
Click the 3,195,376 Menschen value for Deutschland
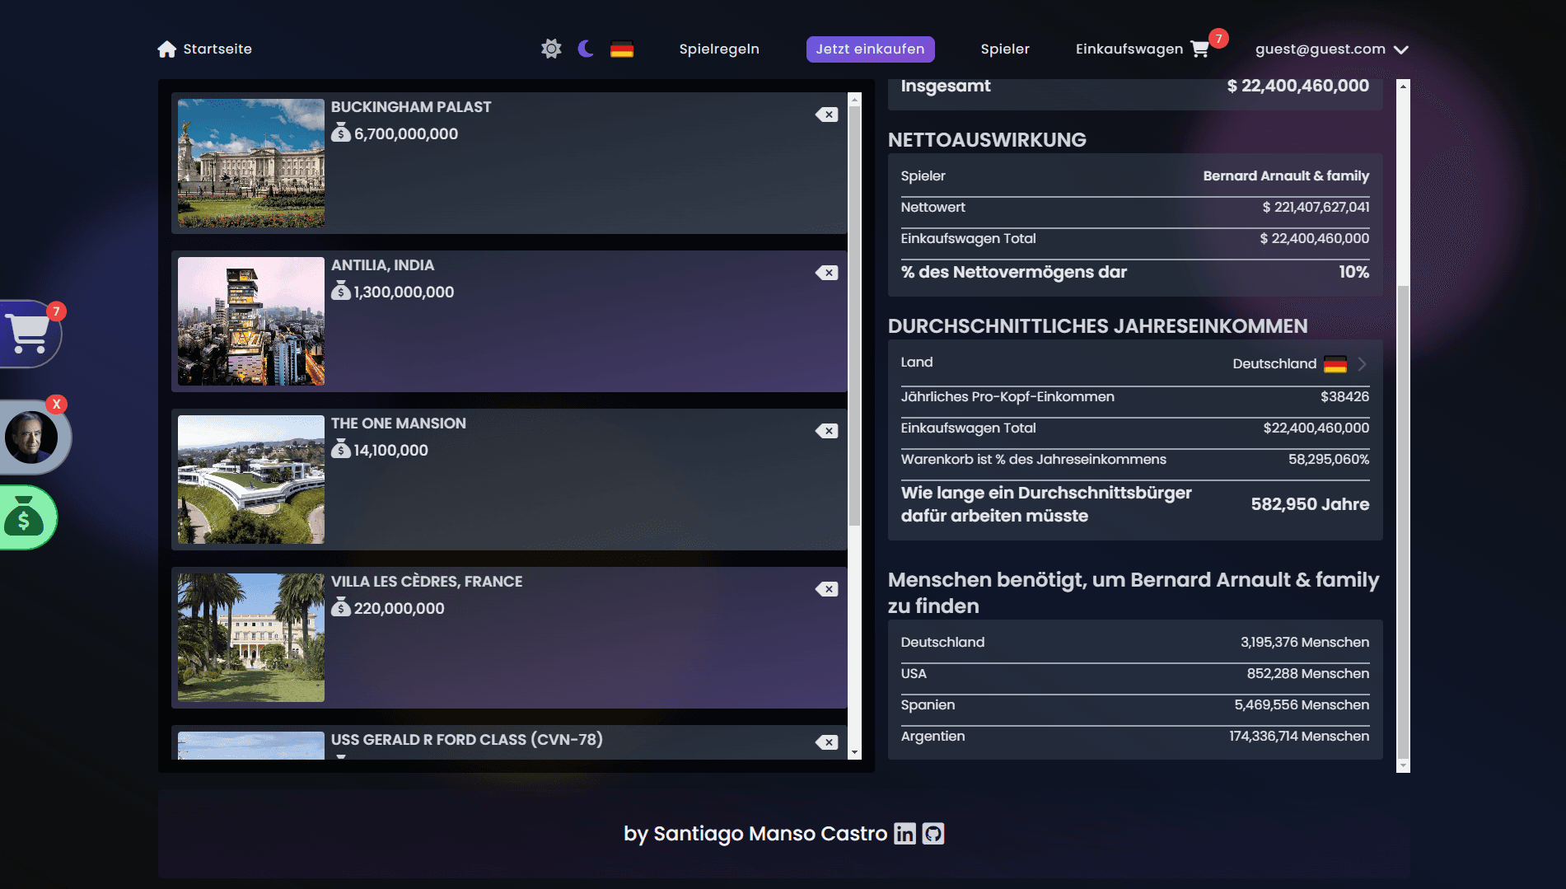coord(1305,642)
